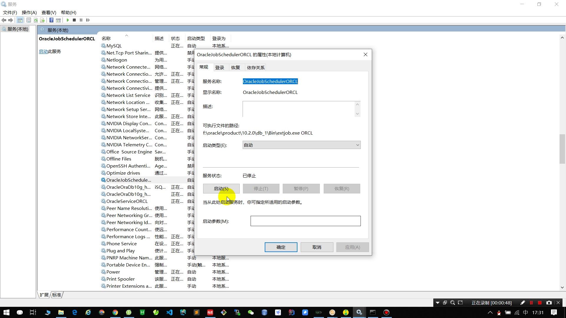
Task: Click the up arrow of description box scrollbar
Action: (x=357, y=104)
